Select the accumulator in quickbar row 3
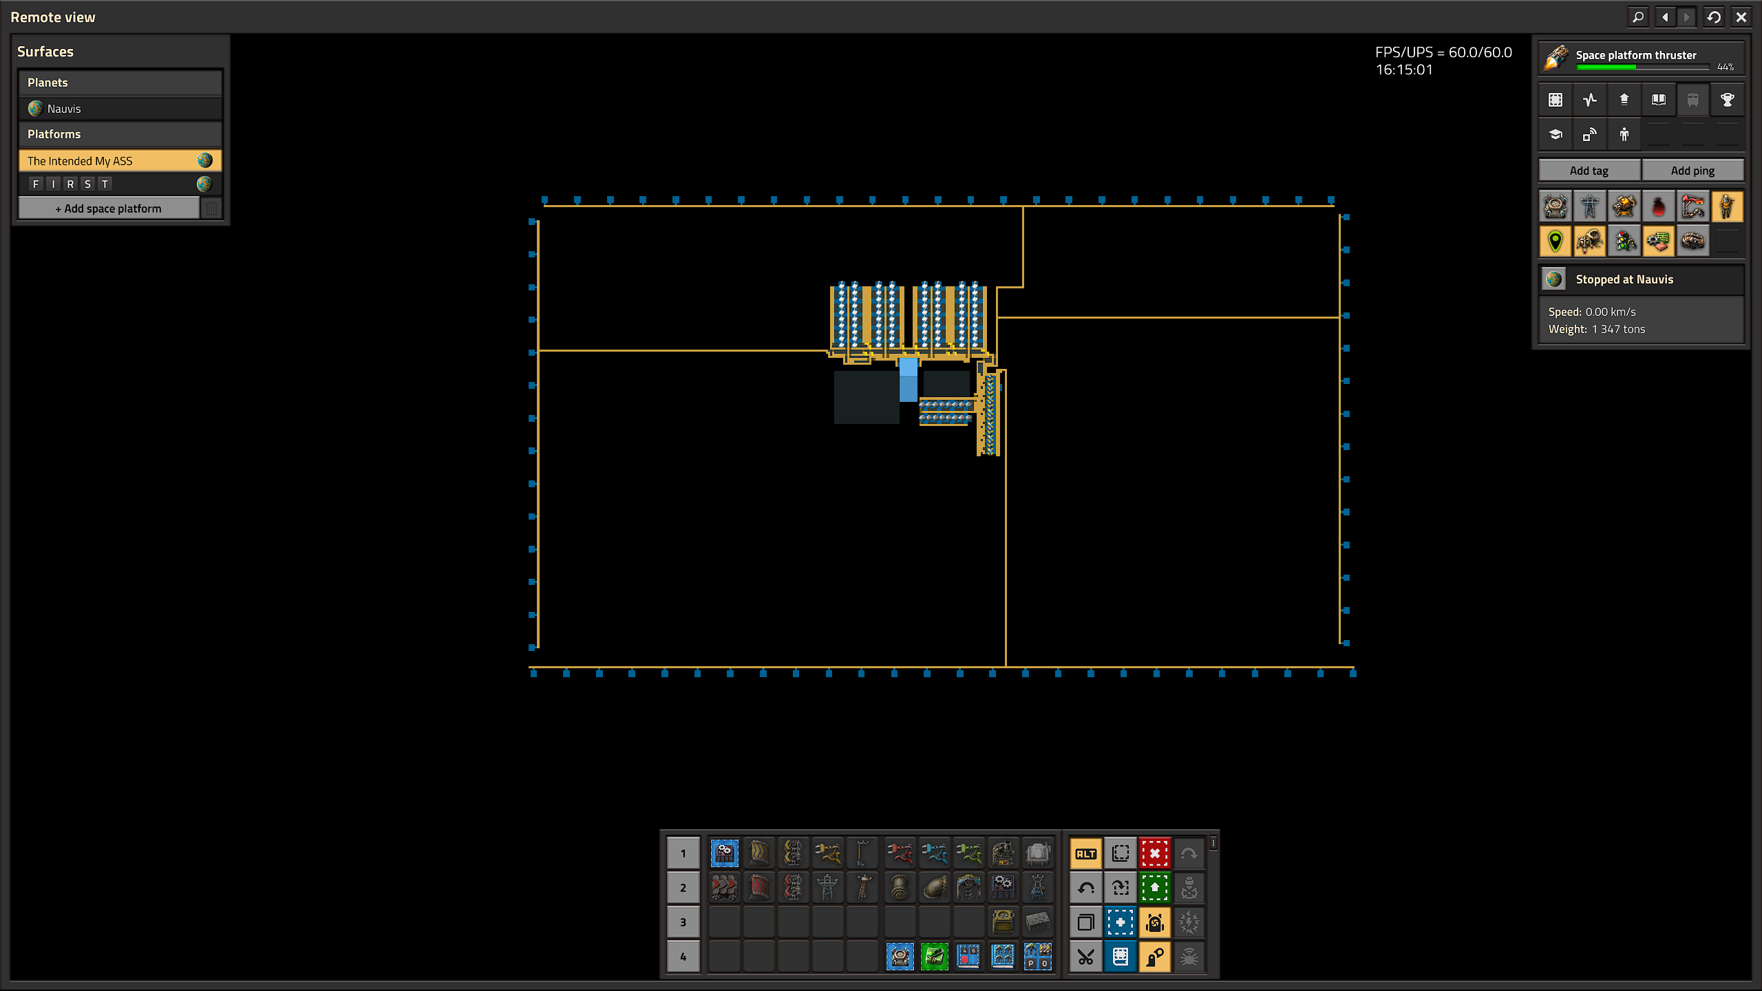The image size is (1762, 991). click(1003, 922)
